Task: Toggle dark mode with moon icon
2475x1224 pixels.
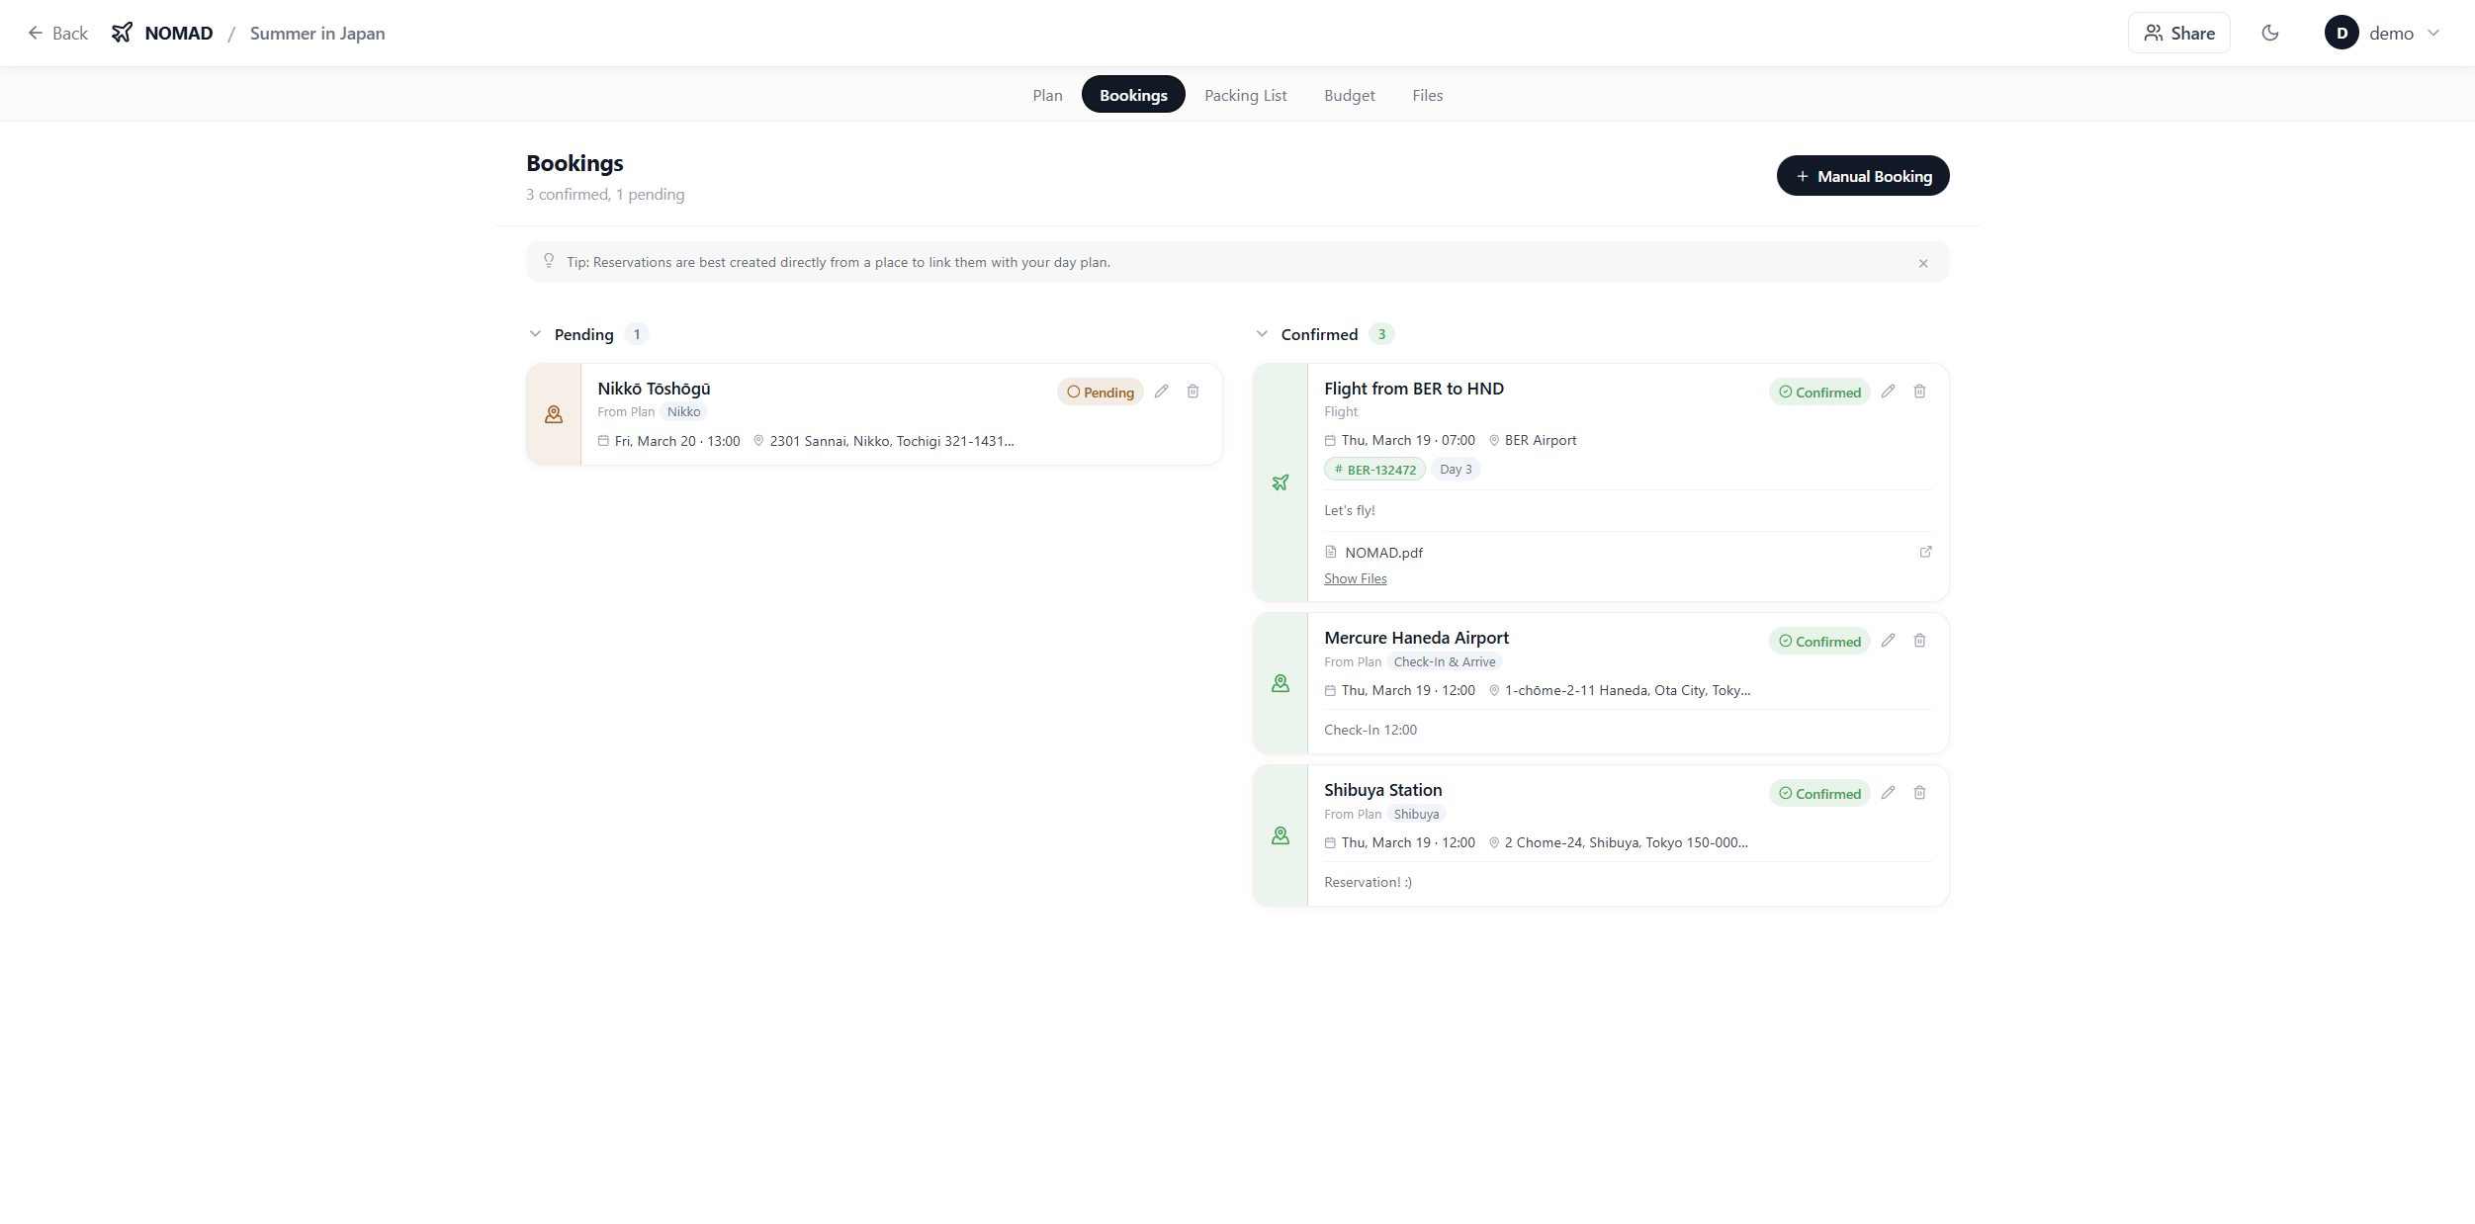Action: [x=2270, y=33]
